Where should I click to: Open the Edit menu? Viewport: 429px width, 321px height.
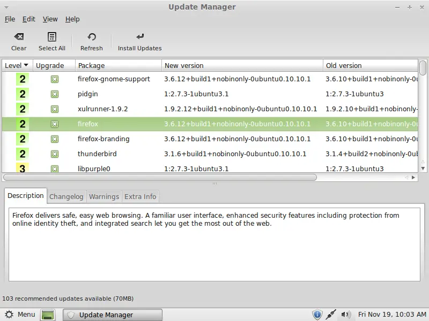(x=29, y=19)
